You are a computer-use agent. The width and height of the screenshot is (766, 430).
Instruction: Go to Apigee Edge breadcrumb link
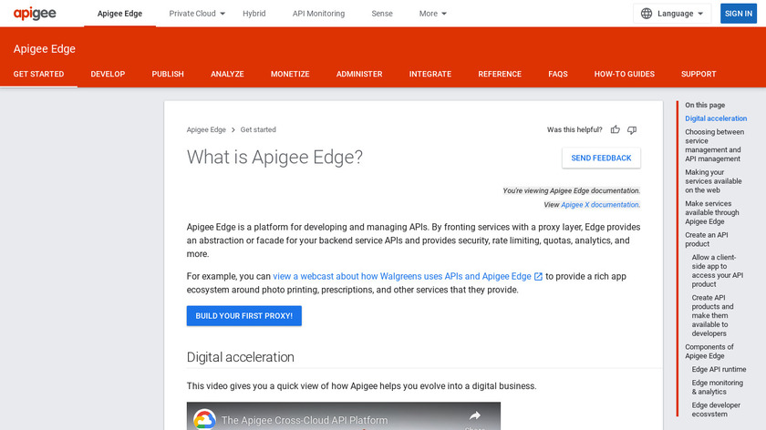(206, 130)
